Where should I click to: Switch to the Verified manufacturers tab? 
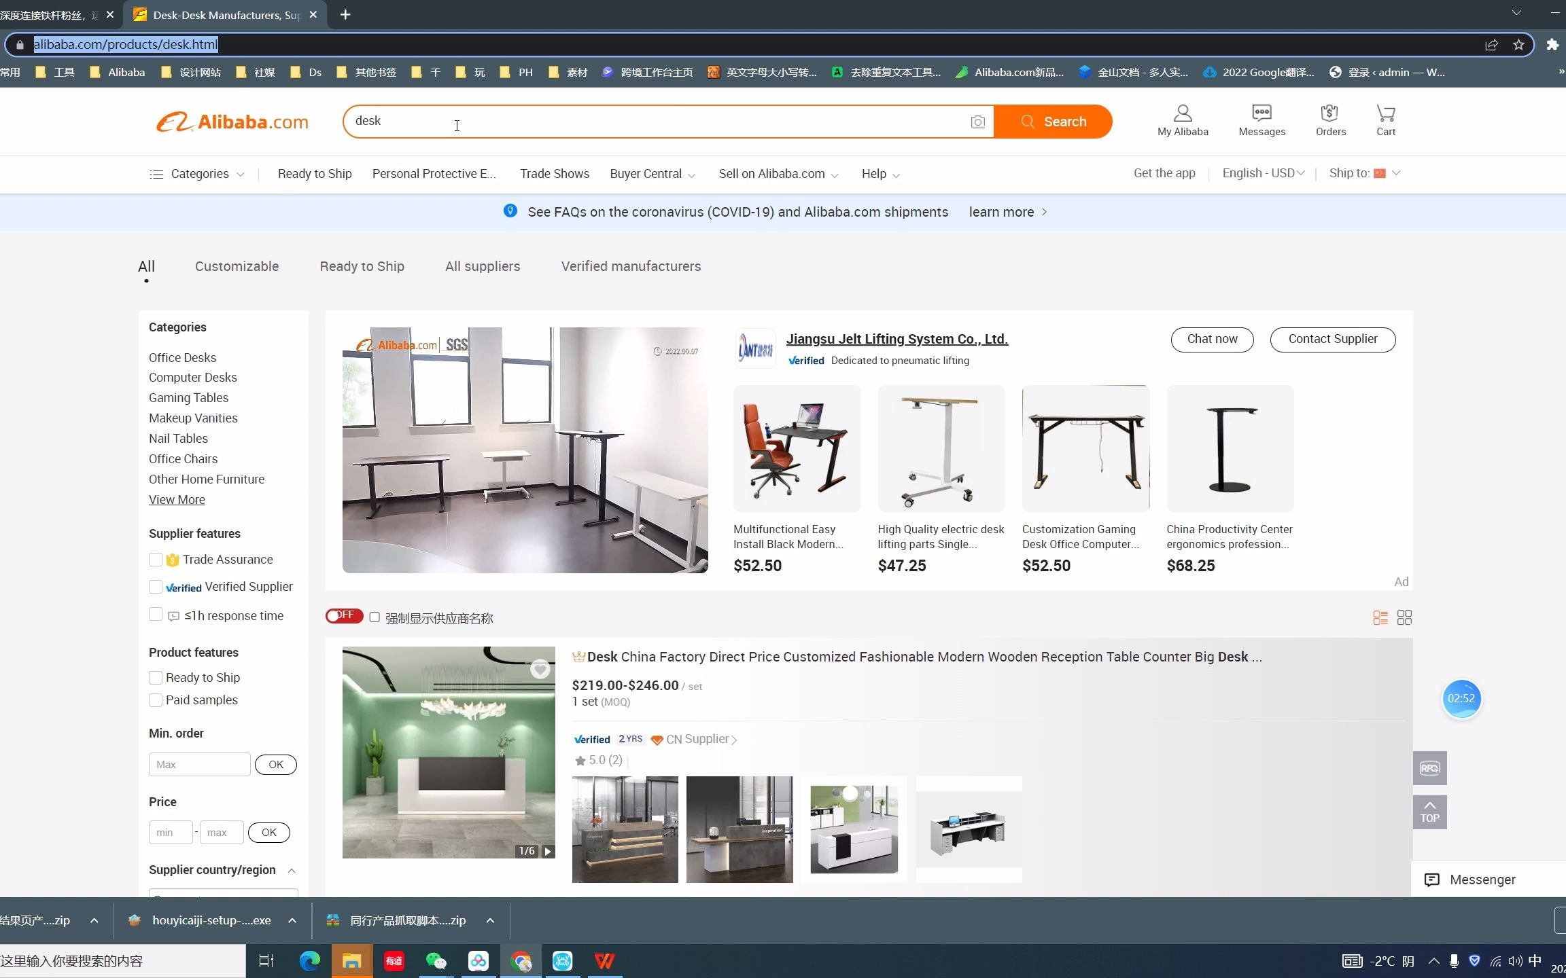pyautogui.click(x=631, y=266)
